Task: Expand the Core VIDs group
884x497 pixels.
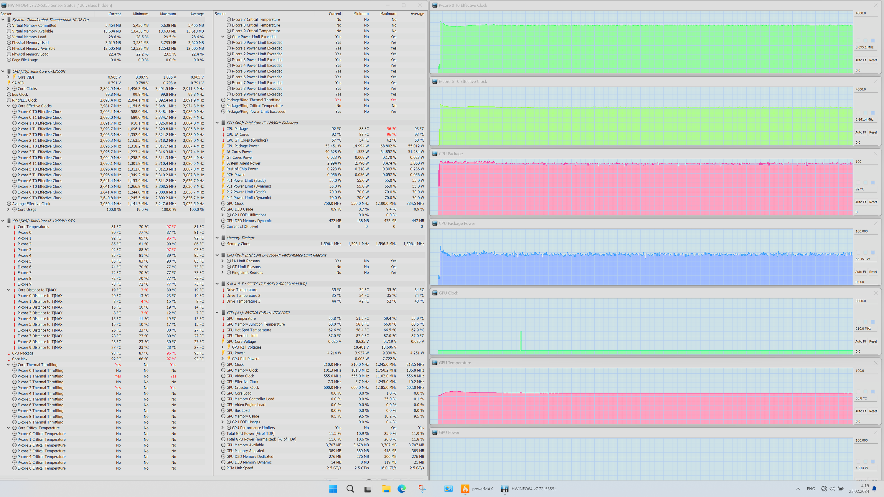Action: click(8, 77)
